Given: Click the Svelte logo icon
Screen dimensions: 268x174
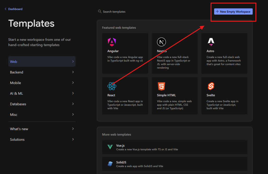Looking at the screenshot, I should (211, 86).
